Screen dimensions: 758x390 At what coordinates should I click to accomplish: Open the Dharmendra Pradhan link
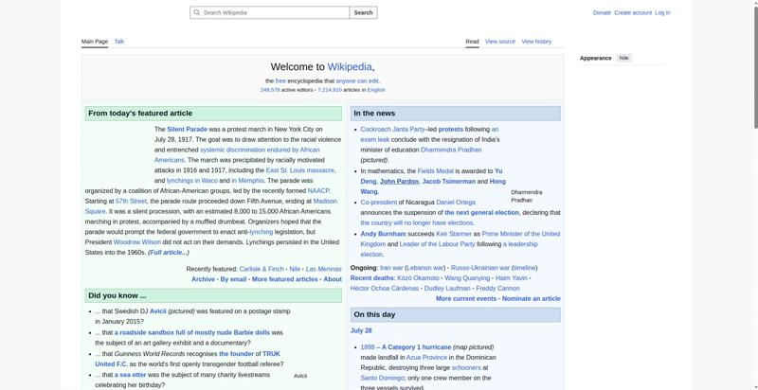(451, 150)
